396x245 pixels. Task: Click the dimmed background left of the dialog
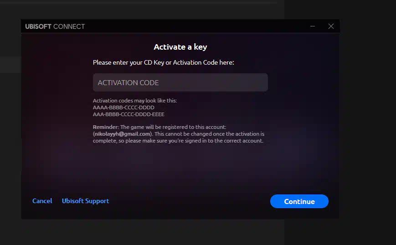point(10,137)
